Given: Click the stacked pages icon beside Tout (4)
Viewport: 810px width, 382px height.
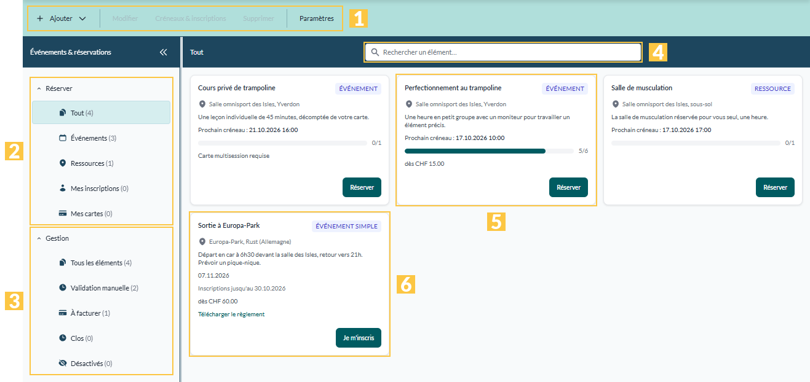Looking at the screenshot, I should [62, 113].
